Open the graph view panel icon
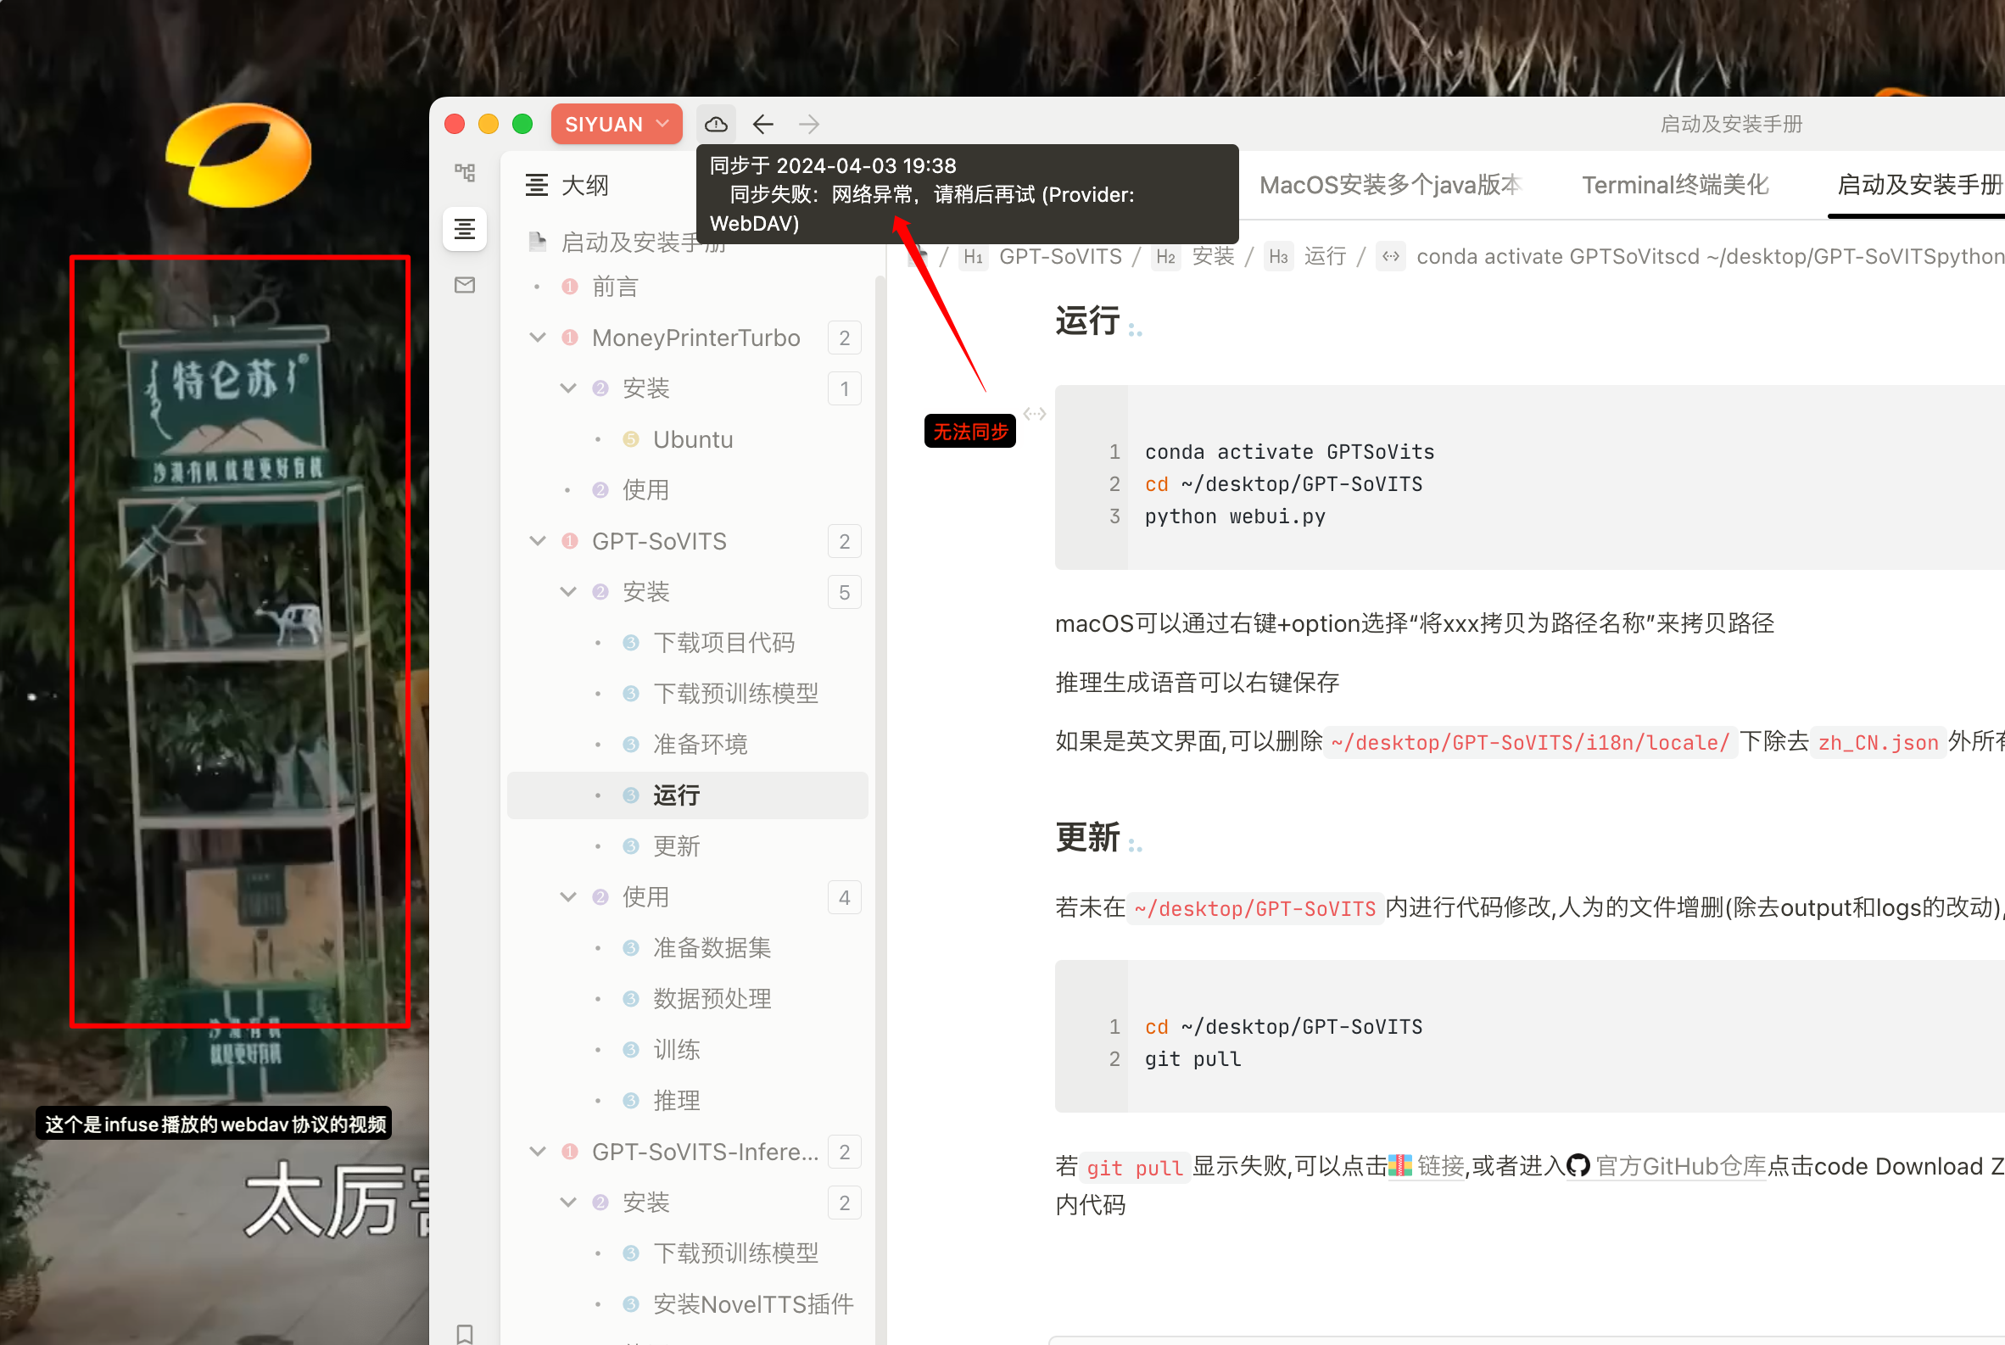The image size is (2005, 1345). pos(464,171)
